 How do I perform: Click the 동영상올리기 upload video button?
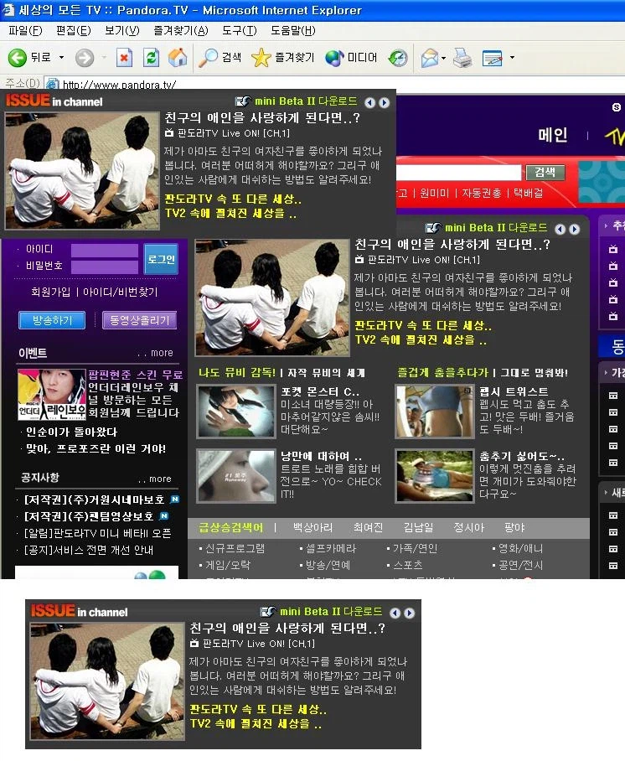pos(140,320)
